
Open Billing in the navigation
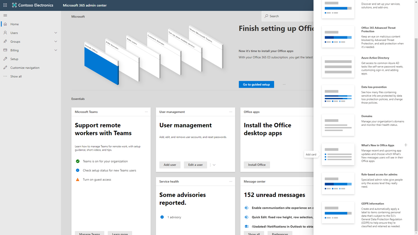tap(14, 50)
